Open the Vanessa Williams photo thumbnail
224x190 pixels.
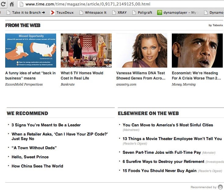click(x=142, y=51)
